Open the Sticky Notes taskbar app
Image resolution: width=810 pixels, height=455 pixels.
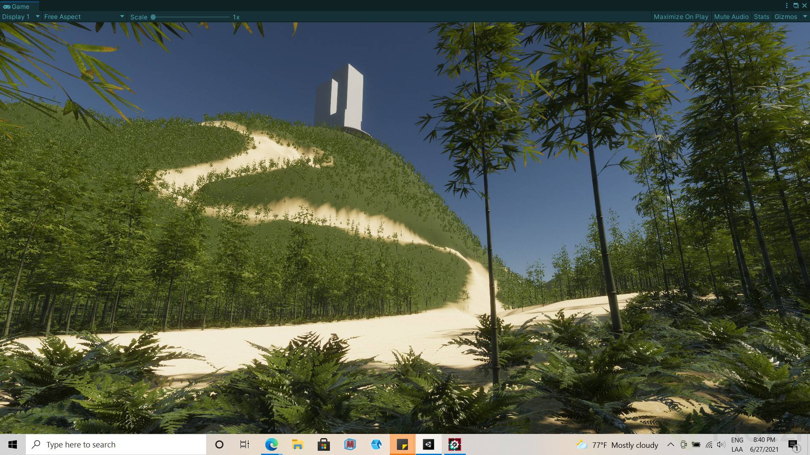pyautogui.click(x=402, y=444)
